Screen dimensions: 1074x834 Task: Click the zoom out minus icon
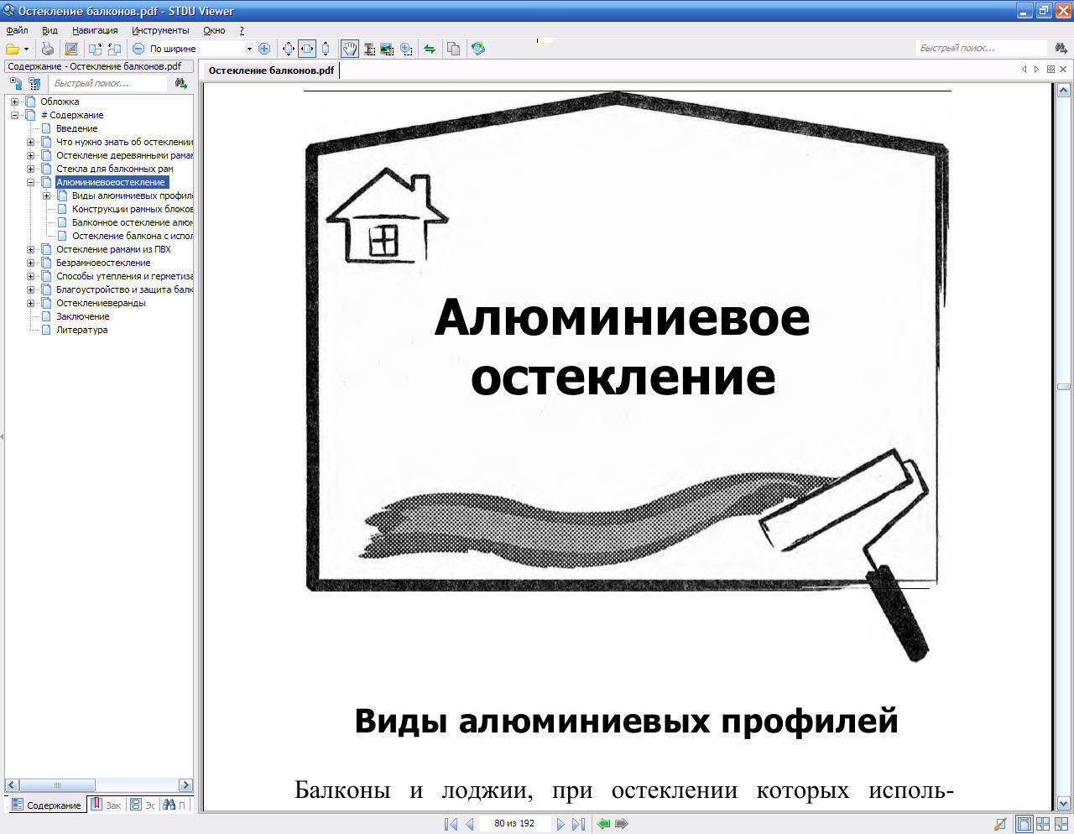click(x=138, y=49)
